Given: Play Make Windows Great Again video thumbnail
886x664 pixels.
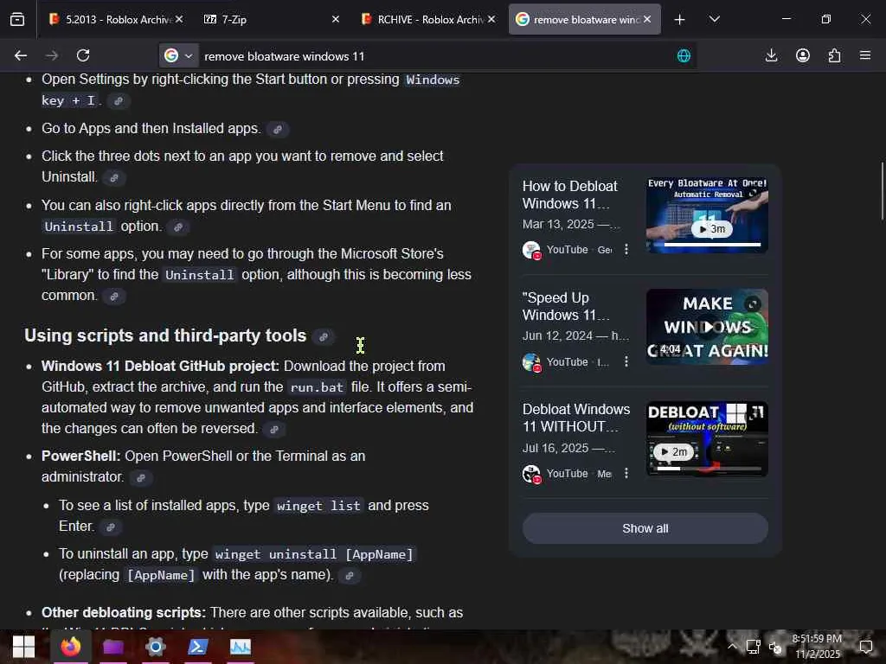Looking at the screenshot, I should pyautogui.click(x=707, y=326).
